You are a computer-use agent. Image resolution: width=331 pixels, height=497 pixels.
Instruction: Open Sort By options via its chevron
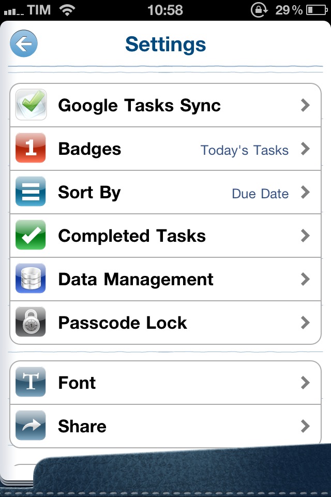(x=305, y=192)
